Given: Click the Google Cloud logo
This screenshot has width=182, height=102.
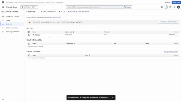Looking at the screenshot, I should tap(12, 7).
